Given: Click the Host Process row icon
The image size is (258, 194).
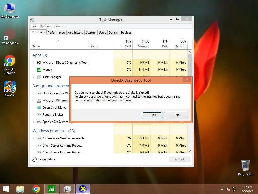Looking at the screenshot, I should pos(39,93).
